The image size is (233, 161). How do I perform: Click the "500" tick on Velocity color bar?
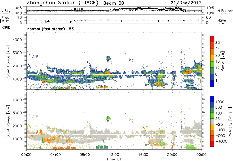pos(218,108)
